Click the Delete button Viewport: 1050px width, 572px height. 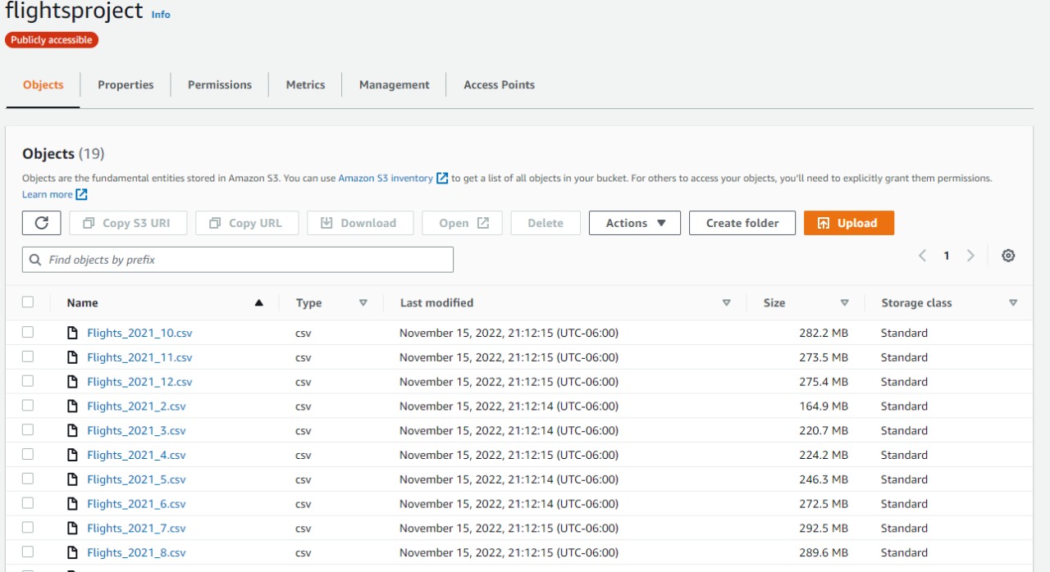pyautogui.click(x=546, y=223)
